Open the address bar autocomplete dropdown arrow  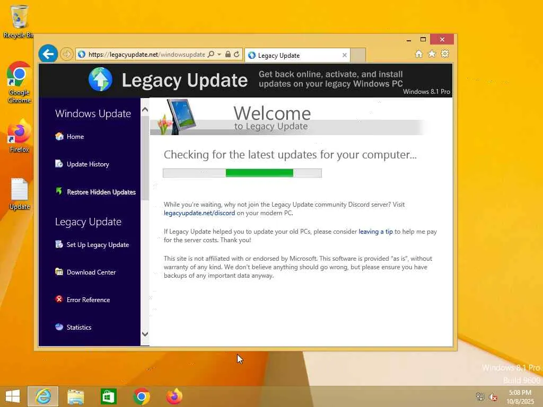tap(219, 55)
